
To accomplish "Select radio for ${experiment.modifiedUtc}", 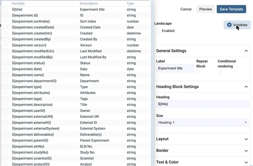I will click(6, 51).
